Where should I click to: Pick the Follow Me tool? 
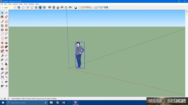pyautogui.click(x=6, y=47)
